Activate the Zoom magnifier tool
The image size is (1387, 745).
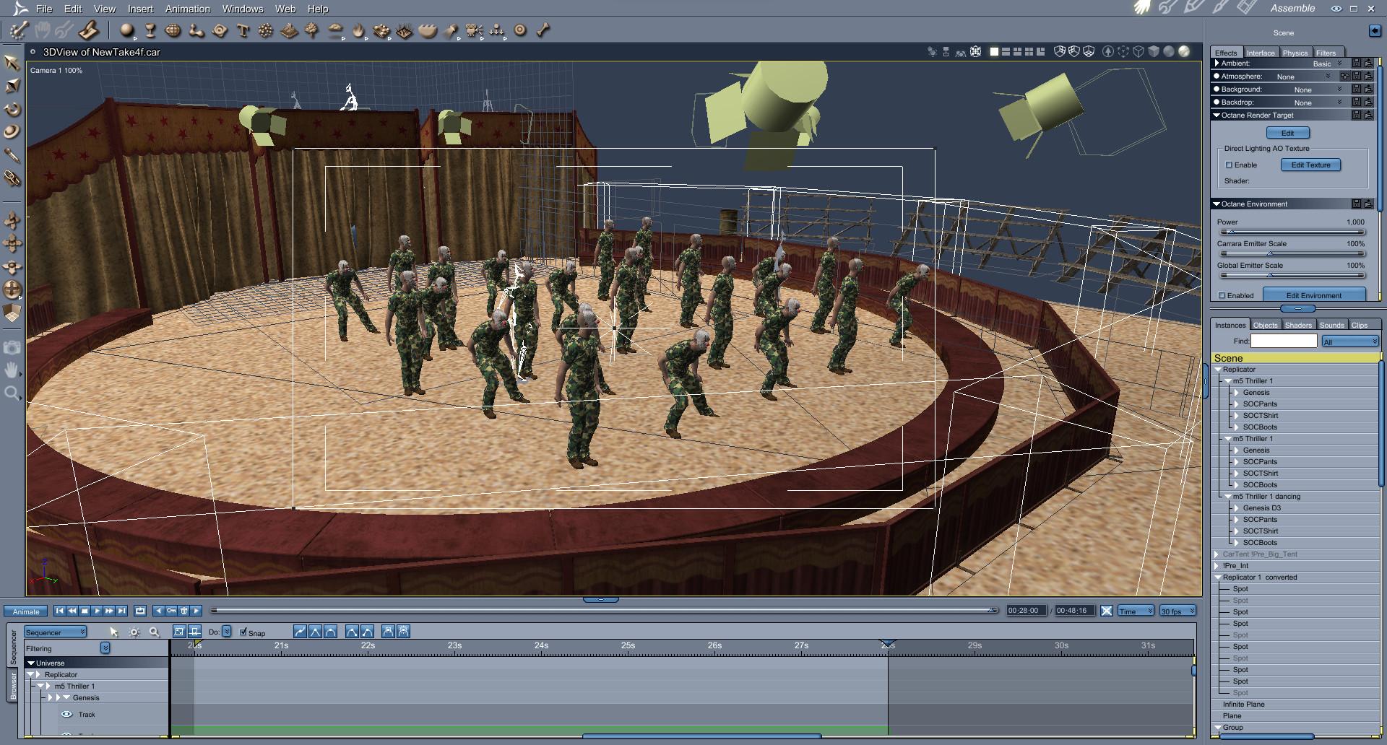12,393
